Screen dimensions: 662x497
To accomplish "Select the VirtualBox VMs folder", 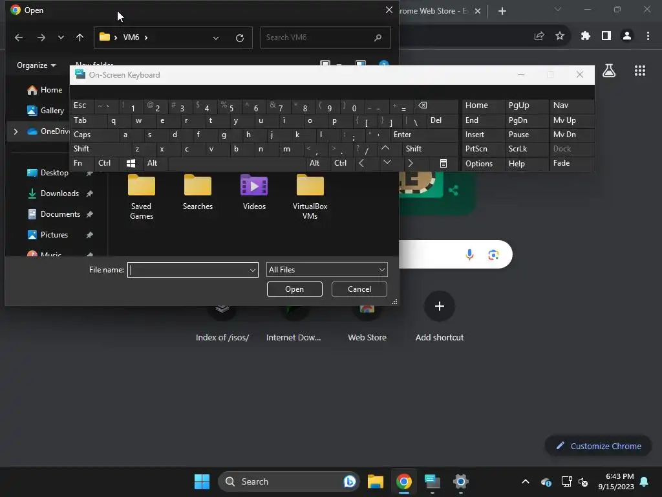I will pos(310,197).
